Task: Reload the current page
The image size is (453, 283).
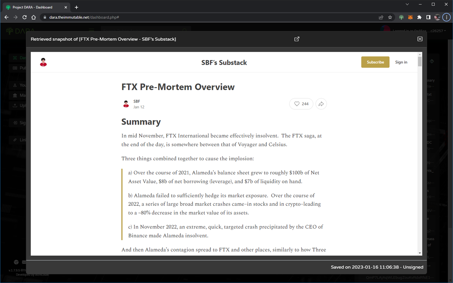Action: point(24,17)
